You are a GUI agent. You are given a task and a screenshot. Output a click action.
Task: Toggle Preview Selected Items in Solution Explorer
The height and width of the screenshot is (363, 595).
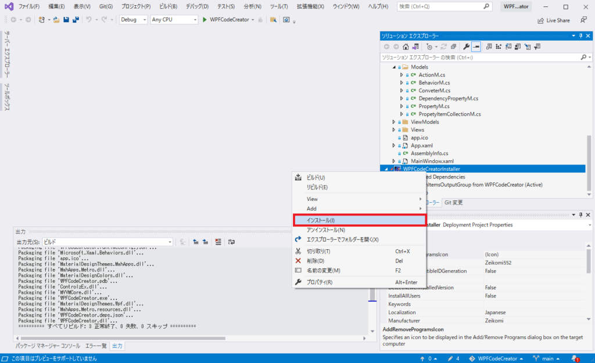click(476, 46)
